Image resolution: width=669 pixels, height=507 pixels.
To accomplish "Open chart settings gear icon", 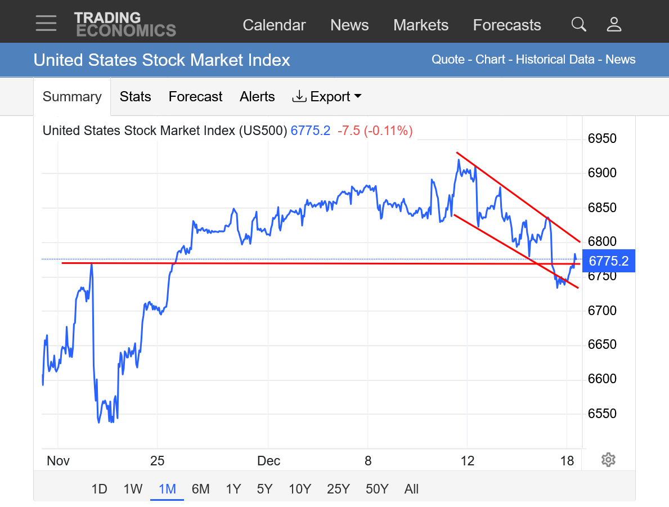I will point(608,460).
